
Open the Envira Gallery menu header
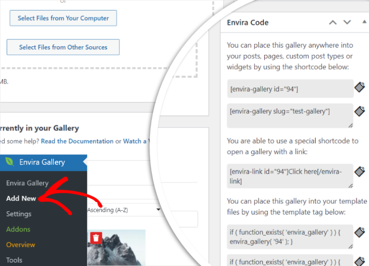(x=44, y=162)
